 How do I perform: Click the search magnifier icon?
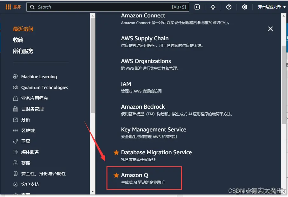[x=32, y=7]
